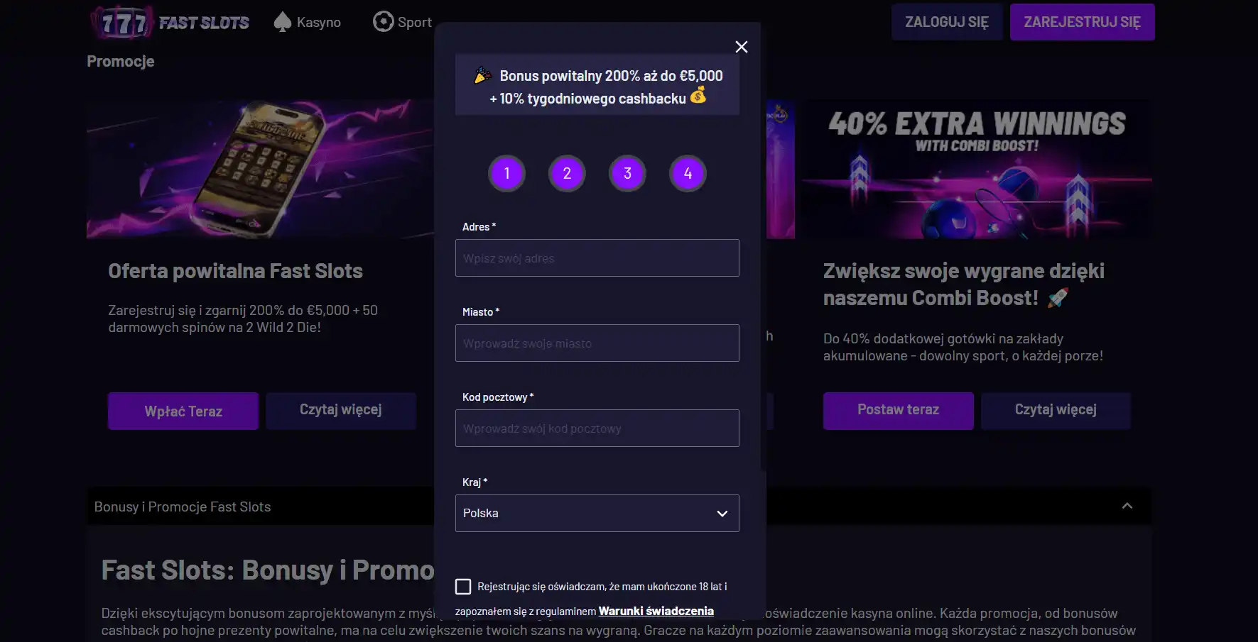Click the 777 Fast Slots logo

coord(170,23)
